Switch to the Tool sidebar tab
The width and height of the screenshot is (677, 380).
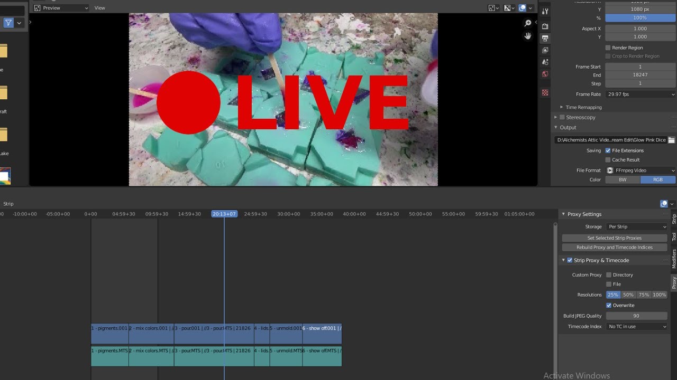[x=674, y=237]
